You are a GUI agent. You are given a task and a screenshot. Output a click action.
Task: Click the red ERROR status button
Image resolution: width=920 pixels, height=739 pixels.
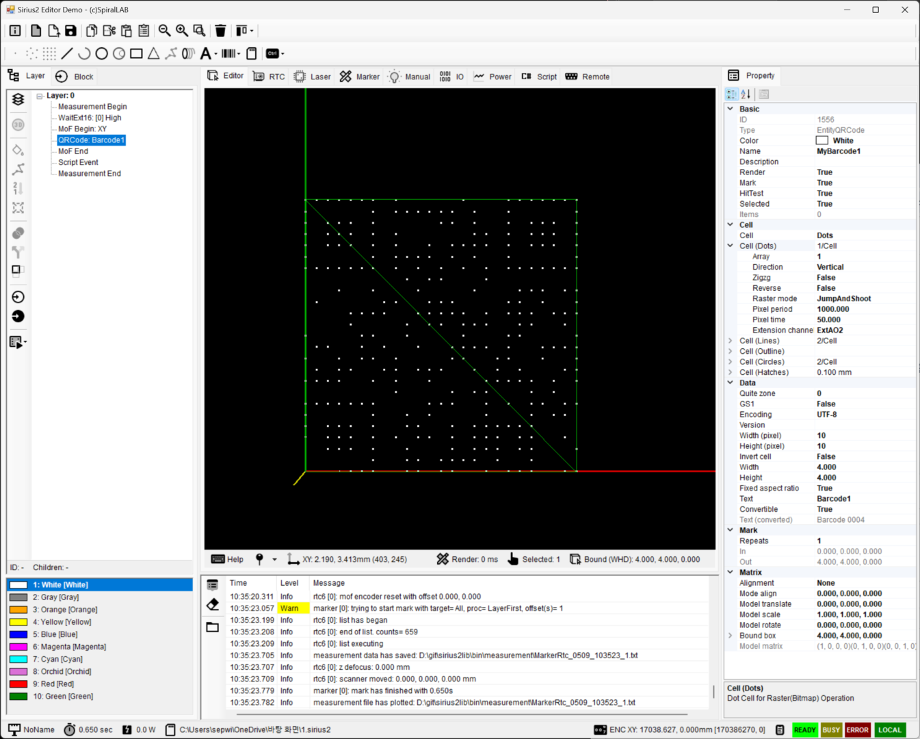click(857, 730)
